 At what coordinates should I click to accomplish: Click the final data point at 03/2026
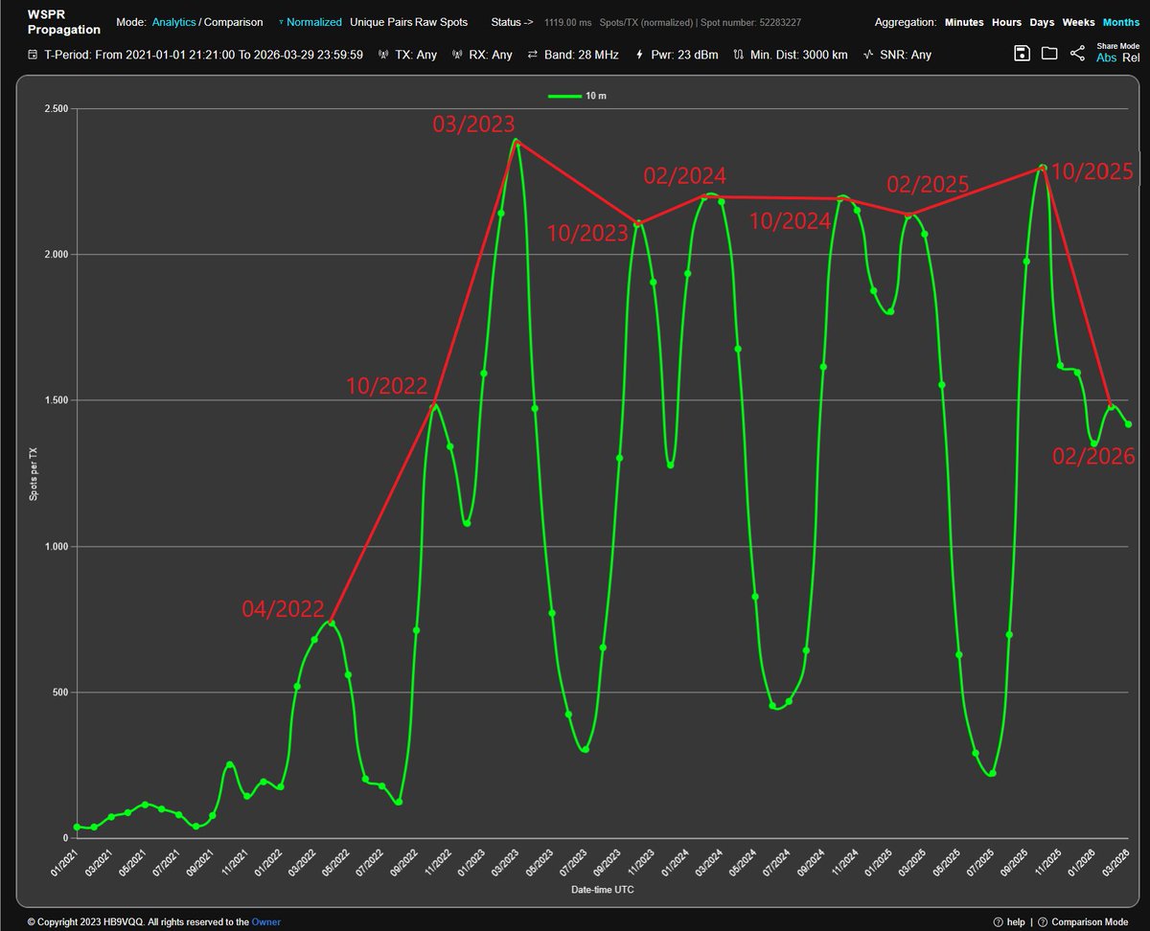click(1129, 424)
